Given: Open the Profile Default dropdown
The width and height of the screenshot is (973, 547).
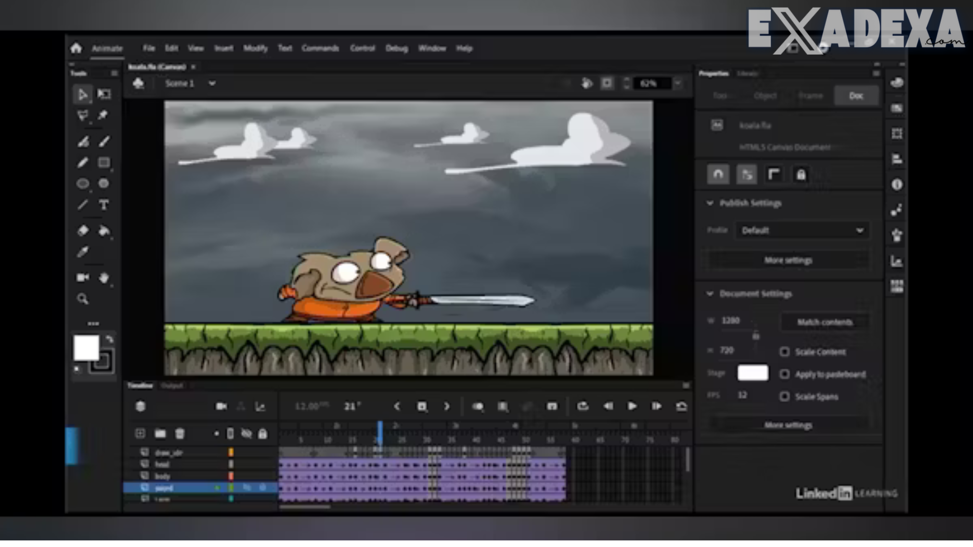Looking at the screenshot, I should click(x=802, y=230).
